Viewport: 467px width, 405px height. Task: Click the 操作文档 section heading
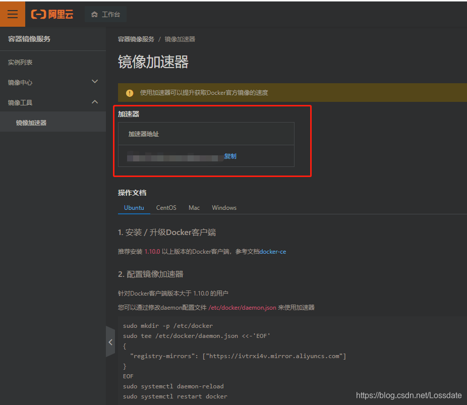[132, 193]
